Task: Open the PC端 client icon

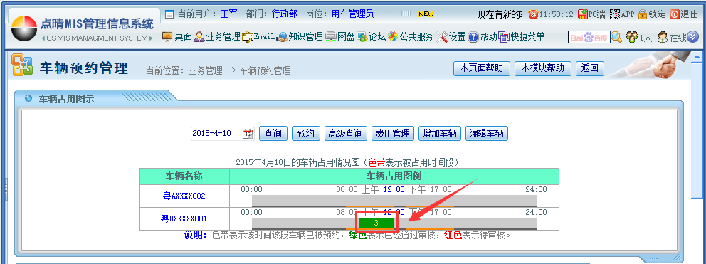Action: pos(583,14)
